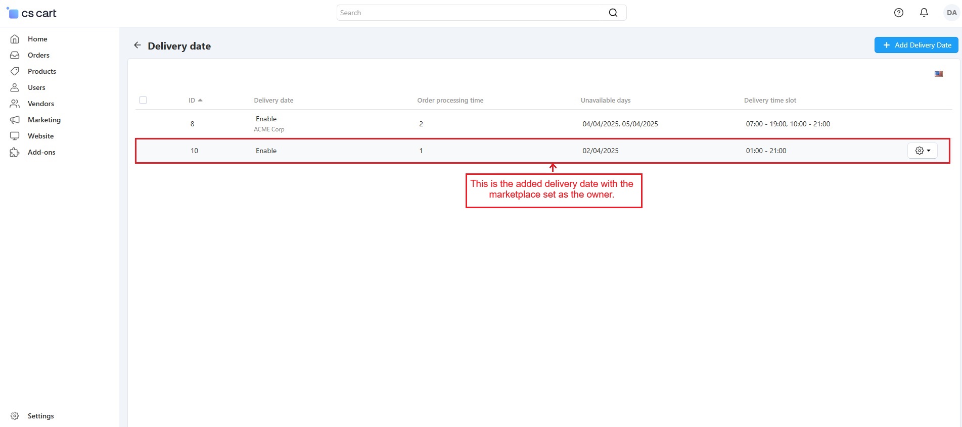Open gear dropdown for row ID 10
The image size is (962, 427).
tap(922, 151)
